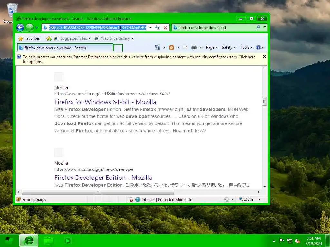Click the highlighted URL in address bar
The height and width of the screenshot is (247, 330).
click(x=98, y=28)
